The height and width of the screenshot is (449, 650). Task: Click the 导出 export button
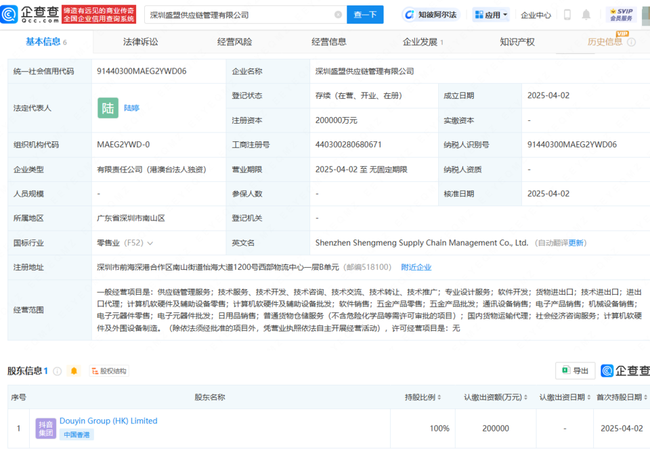tap(575, 371)
